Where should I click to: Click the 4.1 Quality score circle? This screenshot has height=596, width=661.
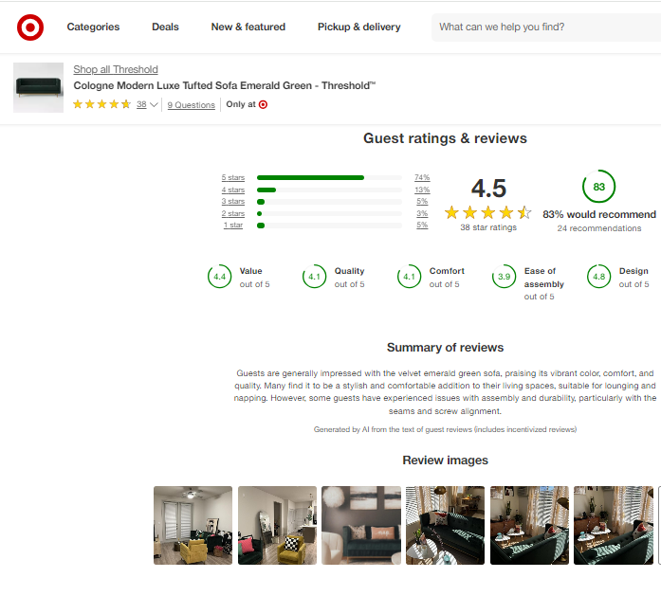coord(314,277)
